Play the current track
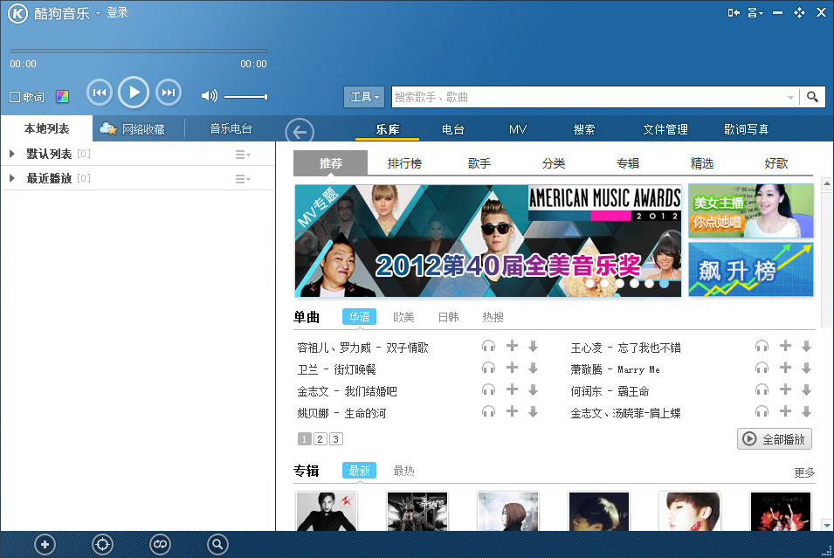This screenshot has width=834, height=558. (x=133, y=93)
